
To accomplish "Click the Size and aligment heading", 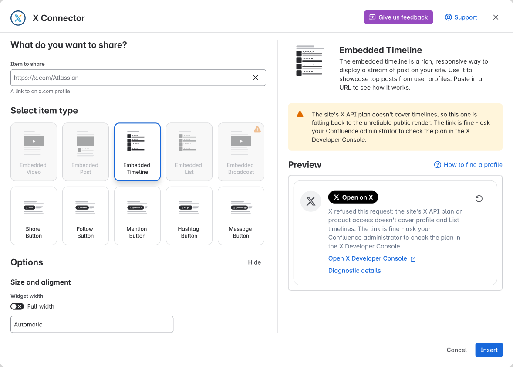I will pos(40,282).
